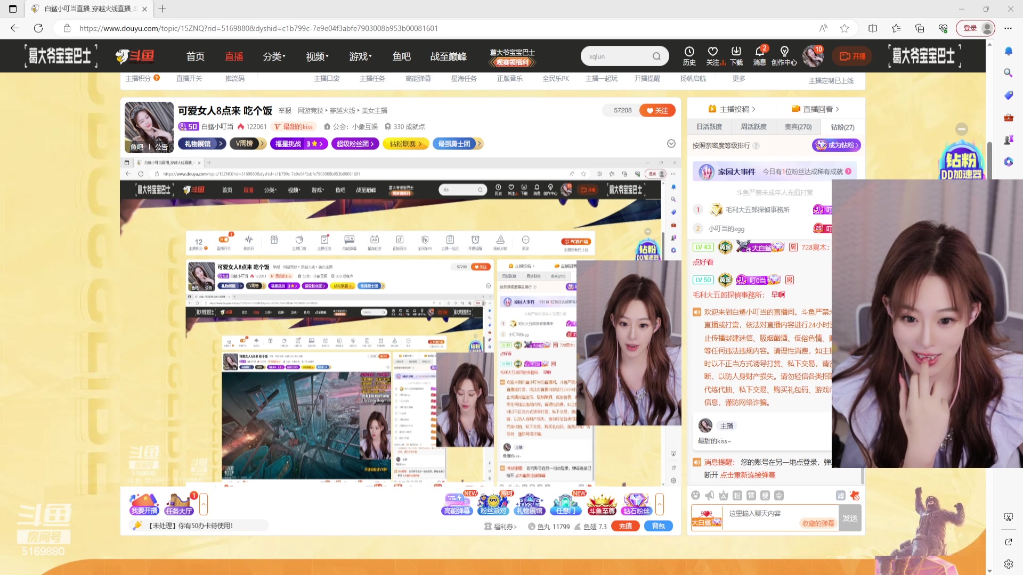This screenshot has width=1023, height=575.
Task: Go to 首页 in navigation bar
Action: (196, 56)
